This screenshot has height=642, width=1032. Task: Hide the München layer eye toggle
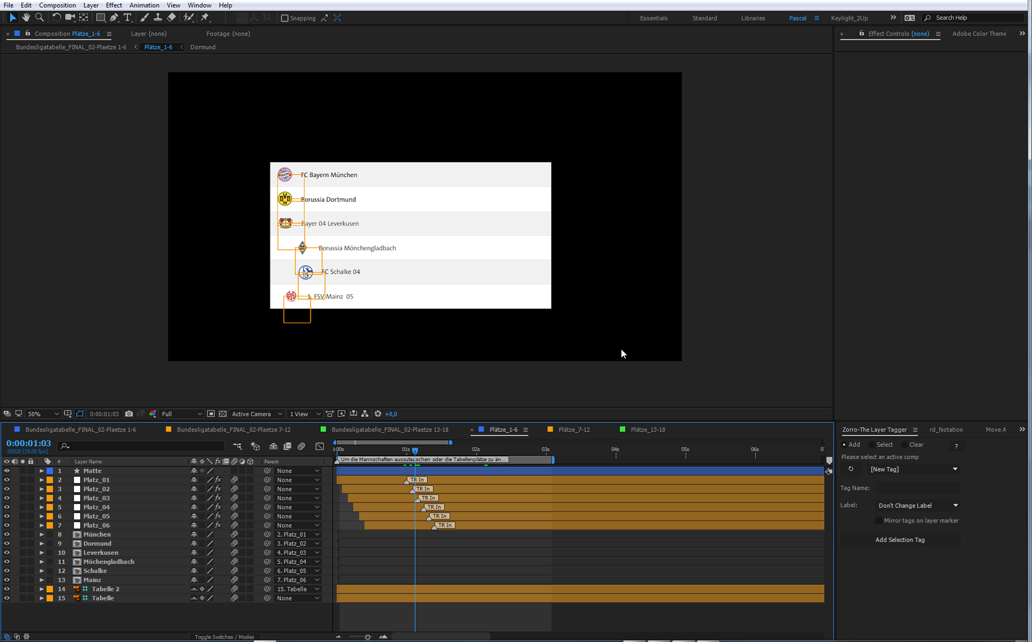point(6,535)
